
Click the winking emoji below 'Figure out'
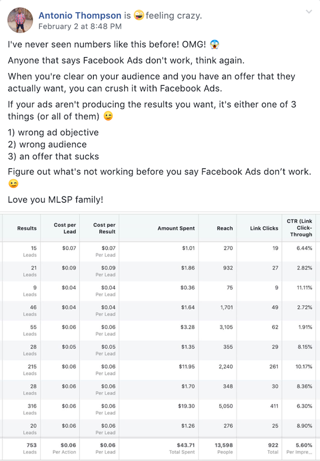13,184
